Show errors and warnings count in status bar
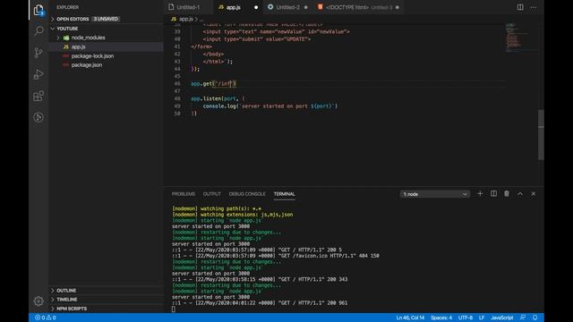Screen dimensions: 573x322 pyautogui.click(x=46, y=318)
